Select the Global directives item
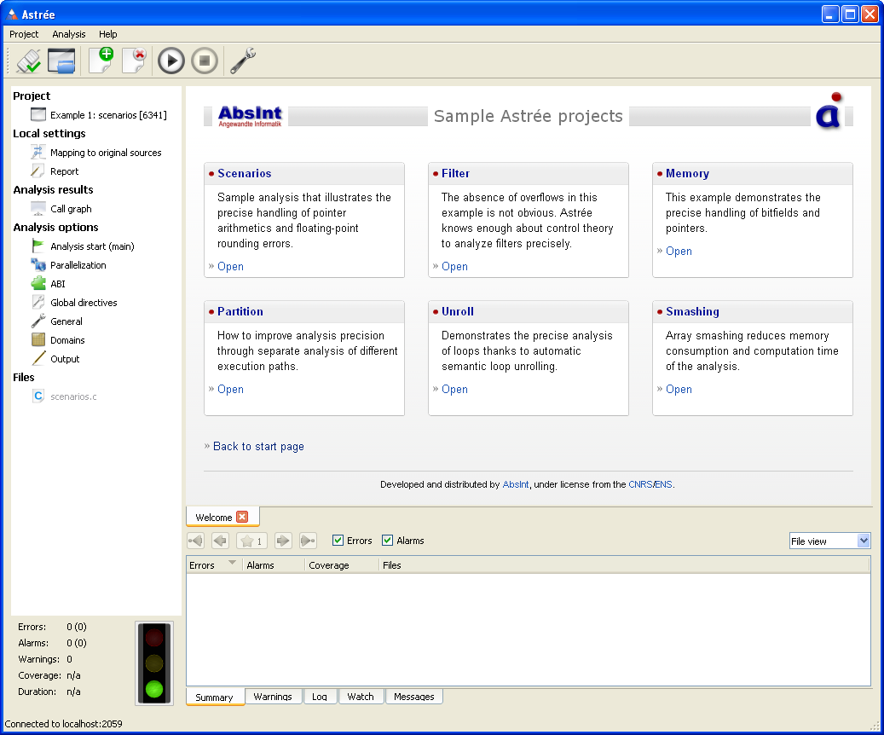This screenshot has width=884, height=735. pos(84,303)
